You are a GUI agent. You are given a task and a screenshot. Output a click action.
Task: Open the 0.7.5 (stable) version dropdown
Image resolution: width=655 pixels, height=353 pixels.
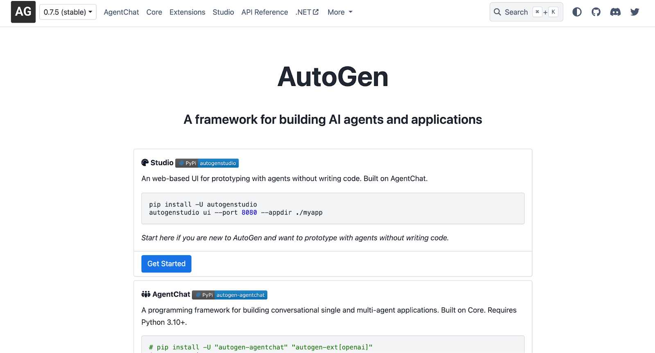[x=68, y=12]
